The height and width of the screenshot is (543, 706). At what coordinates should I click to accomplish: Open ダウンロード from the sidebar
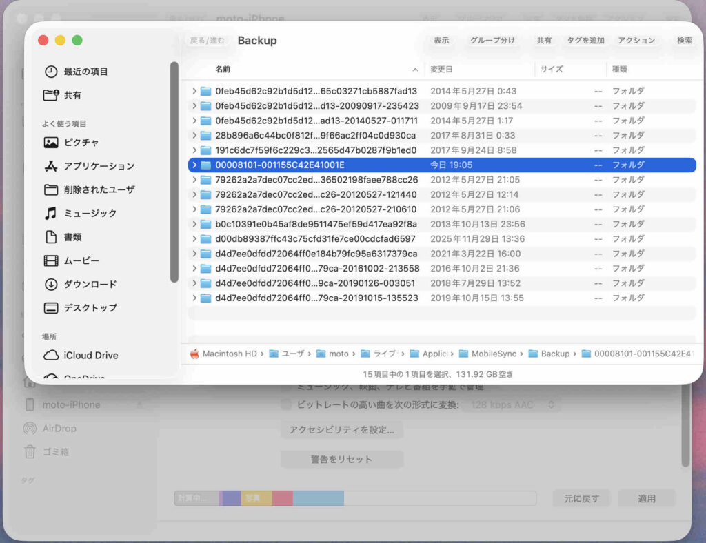coord(90,285)
